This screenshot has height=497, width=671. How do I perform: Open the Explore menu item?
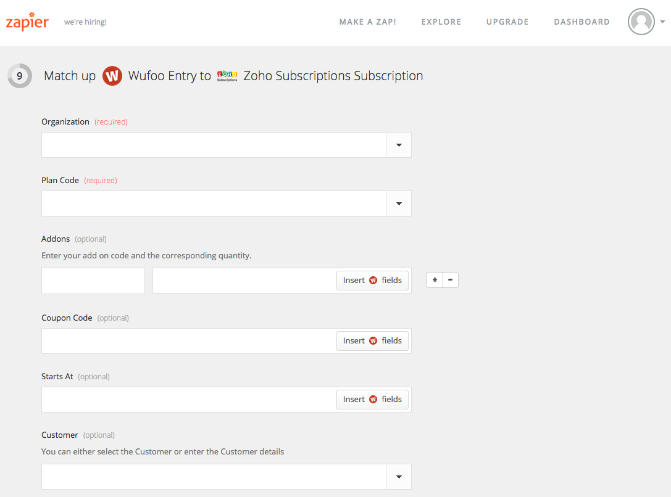pyautogui.click(x=441, y=22)
